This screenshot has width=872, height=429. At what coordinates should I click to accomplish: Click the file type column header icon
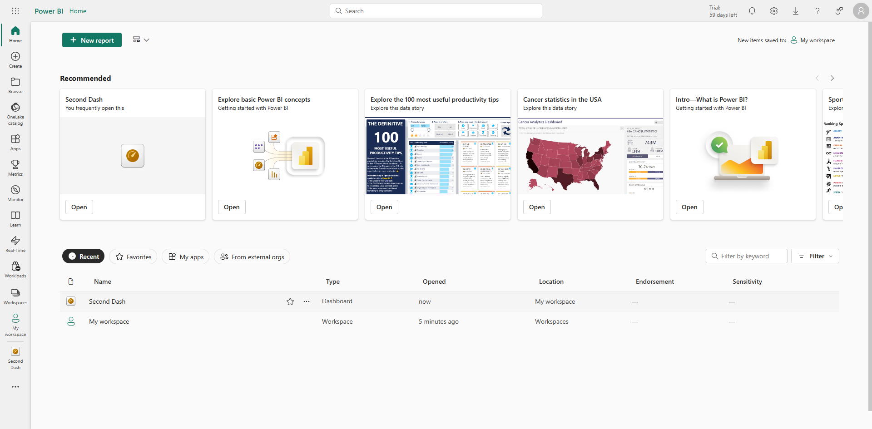pyautogui.click(x=71, y=281)
